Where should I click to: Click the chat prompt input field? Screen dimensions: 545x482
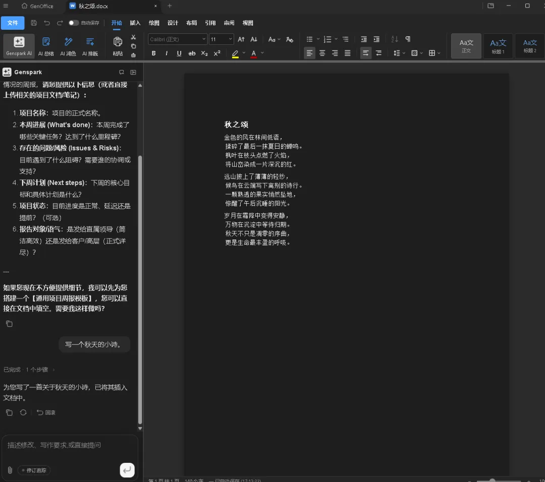[70, 445]
